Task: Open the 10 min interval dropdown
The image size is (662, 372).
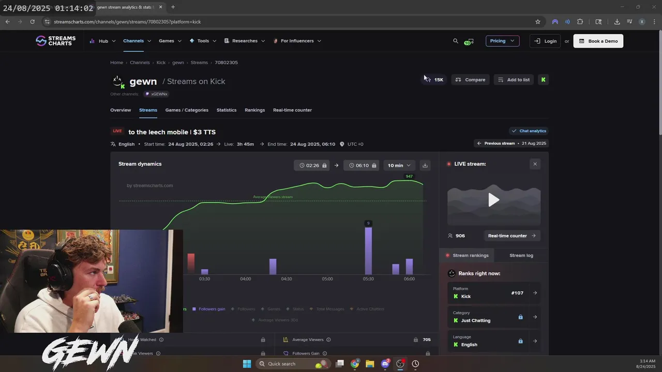Action: tap(399, 165)
